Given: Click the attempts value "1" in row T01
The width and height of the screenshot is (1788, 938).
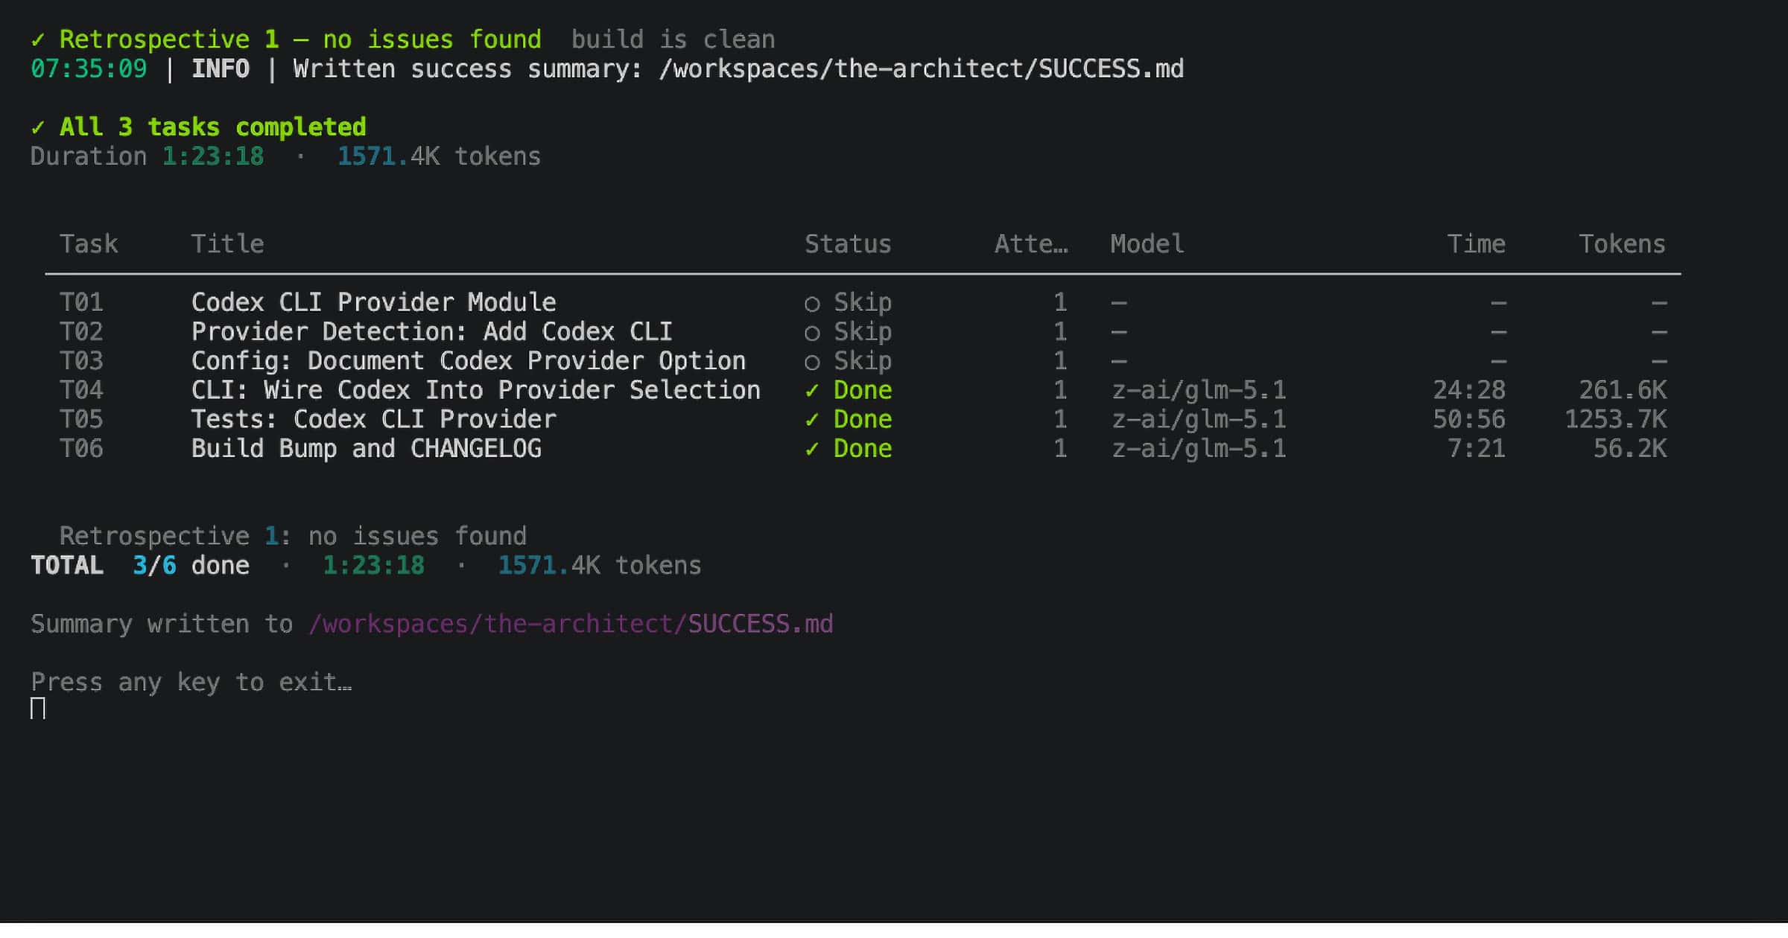Looking at the screenshot, I should [1060, 302].
